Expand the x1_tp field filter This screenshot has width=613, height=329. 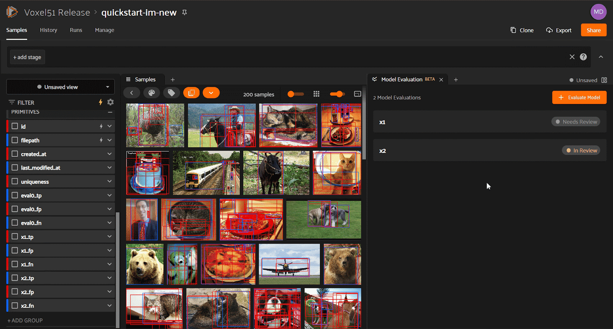(x=110, y=236)
